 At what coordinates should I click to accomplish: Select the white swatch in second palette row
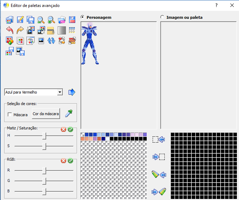(108, 139)
